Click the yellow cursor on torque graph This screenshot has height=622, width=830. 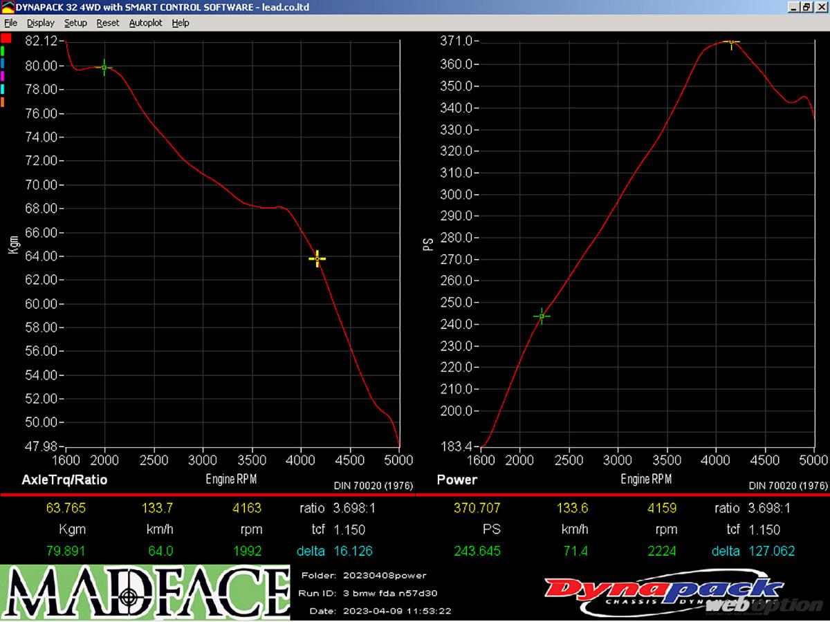pyautogui.click(x=317, y=259)
